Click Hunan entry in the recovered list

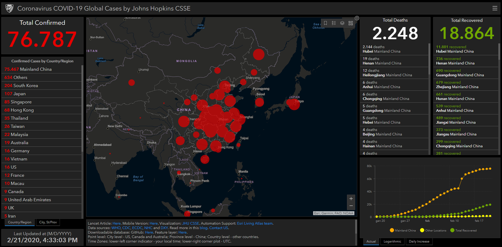(466, 96)
